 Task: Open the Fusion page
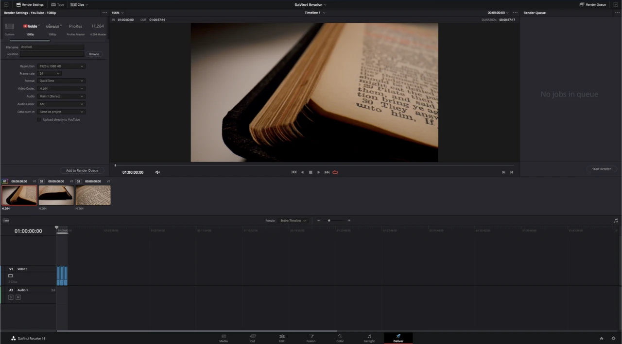[311, 338]
